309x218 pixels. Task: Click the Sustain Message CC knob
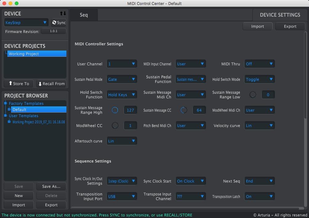[x=184, y=110]
